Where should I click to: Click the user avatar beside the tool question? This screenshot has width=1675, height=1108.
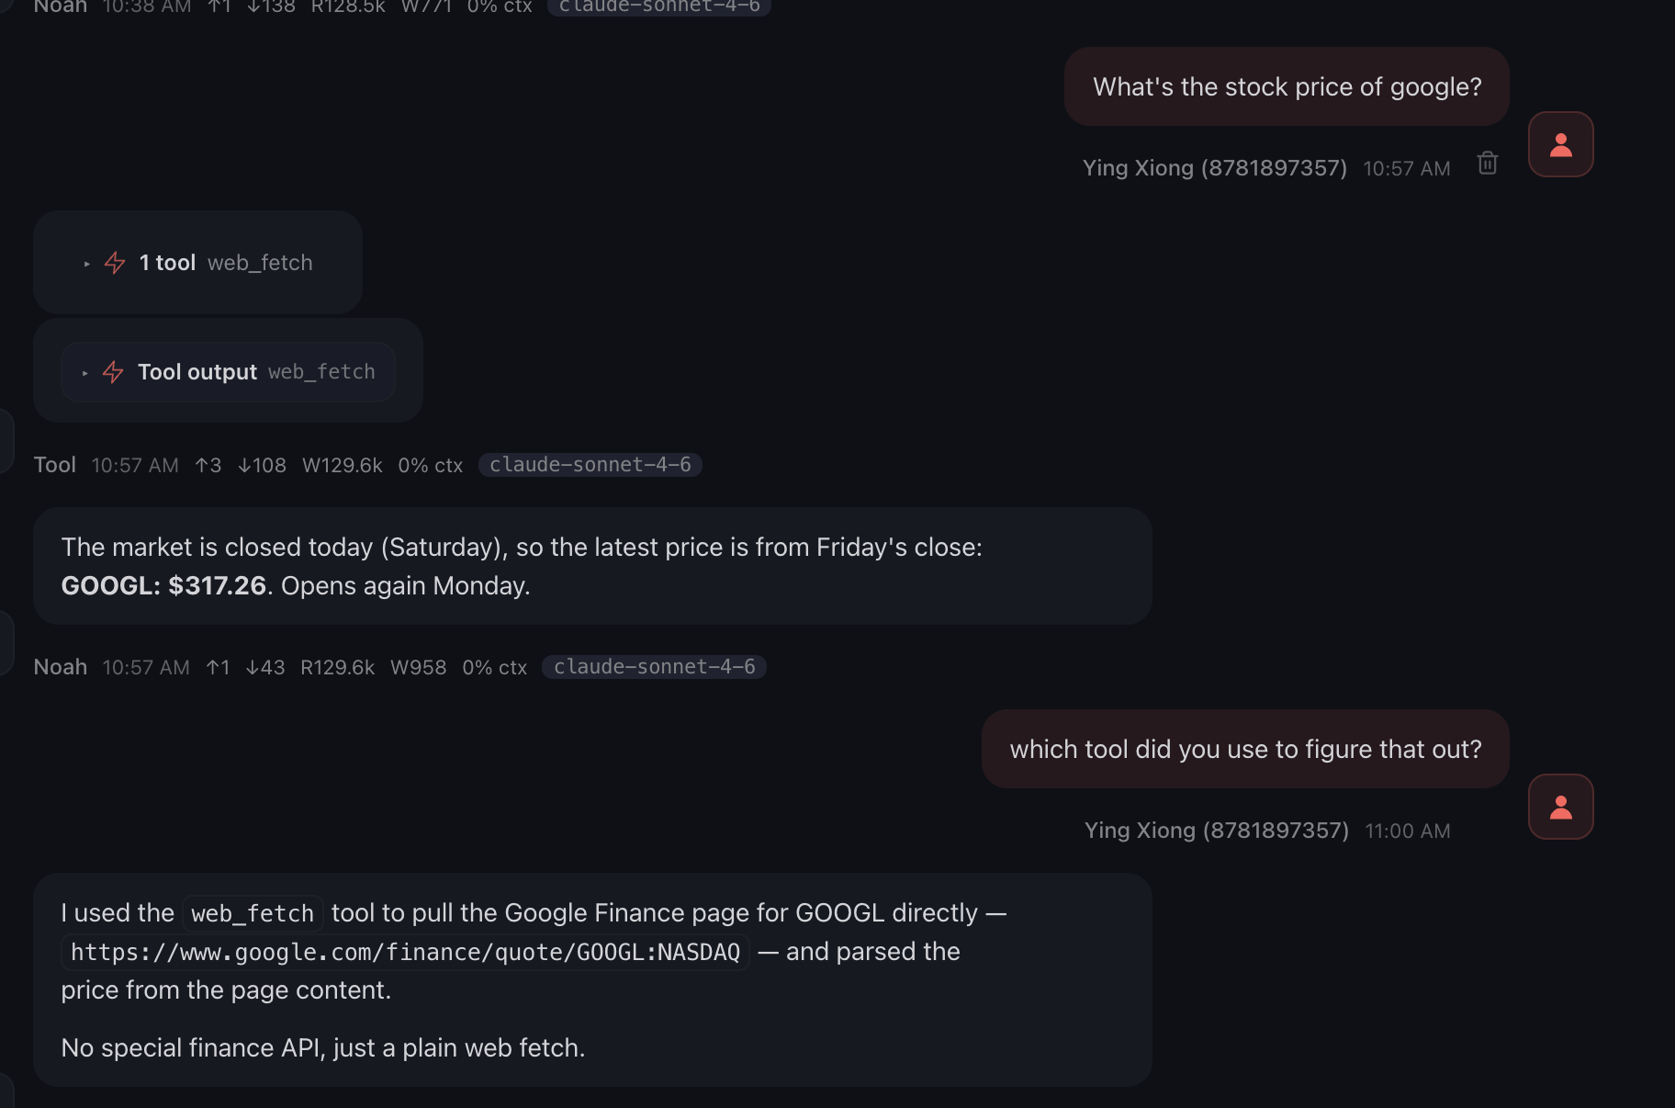[x=1560, y=808]
